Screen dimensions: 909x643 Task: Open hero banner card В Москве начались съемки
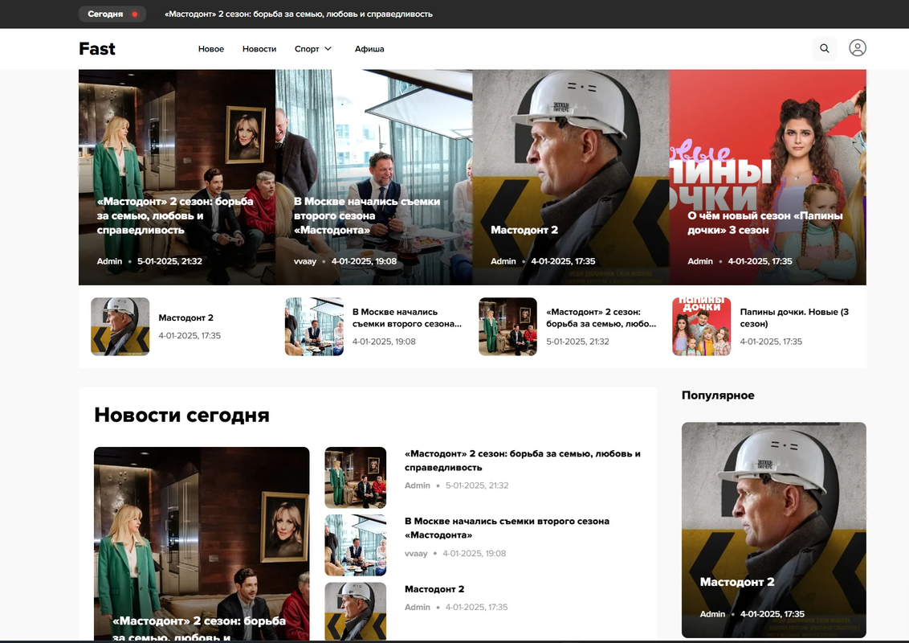pos(374,177)
